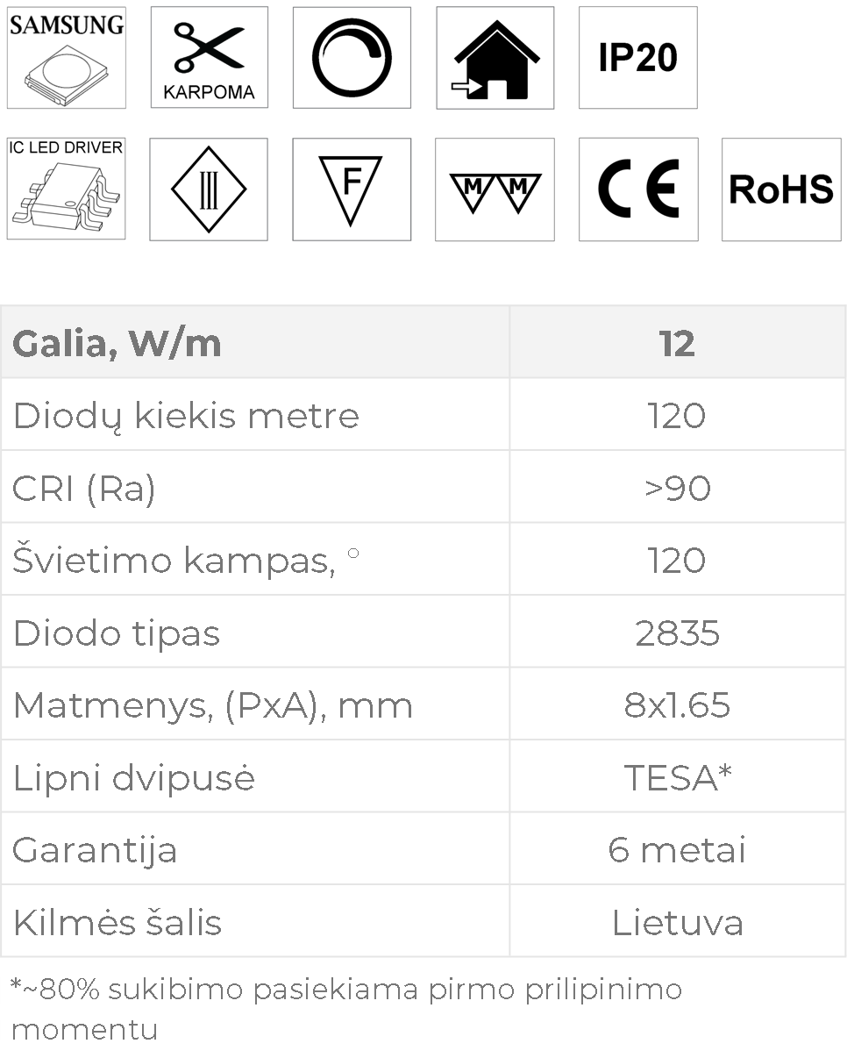Screen dimensions: 847x1058
Task: Select the scissors Karpoma cuttable icon
Action: pos(209,58)
